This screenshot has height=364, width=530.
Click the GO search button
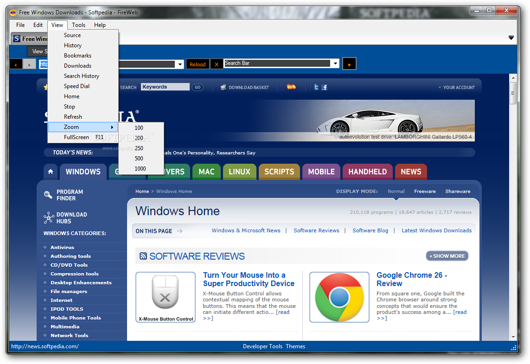pyautogui.click(x=198, y=87)
